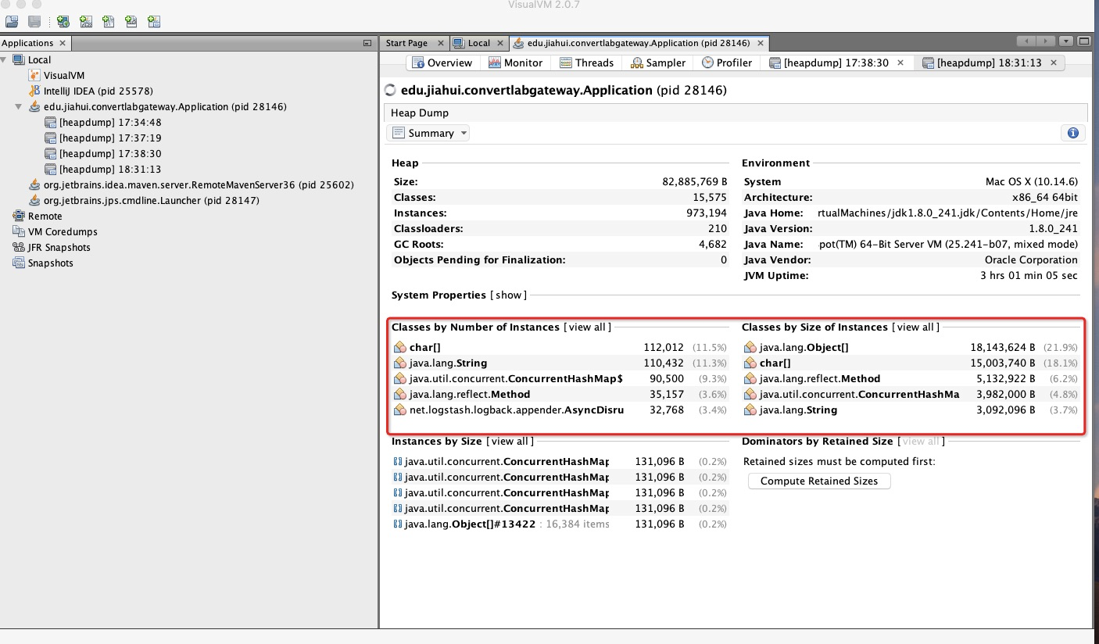Open the heapdump 17:34:48 tree item
This screenshot has height=644, width=1099.
pyautogui.click(x=110, y=122)
